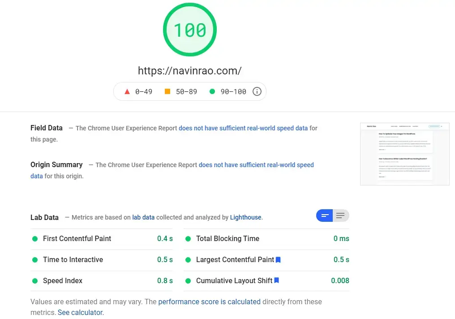455x319 pixels.
Task: Click the First Contentful Paint label
Action: (x=77, y=239)
